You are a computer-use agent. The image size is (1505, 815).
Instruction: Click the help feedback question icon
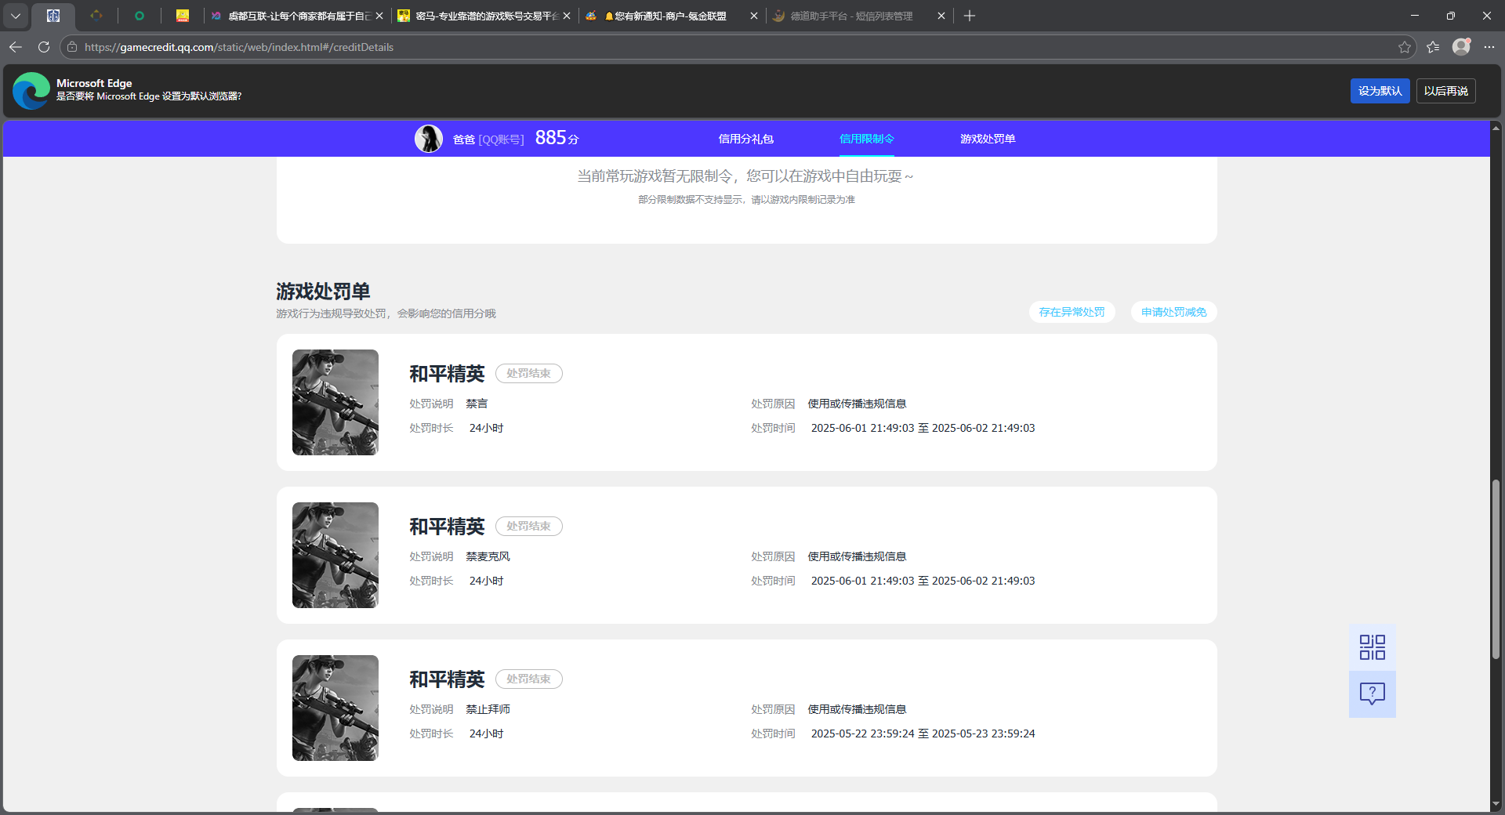pos(1372,694)
